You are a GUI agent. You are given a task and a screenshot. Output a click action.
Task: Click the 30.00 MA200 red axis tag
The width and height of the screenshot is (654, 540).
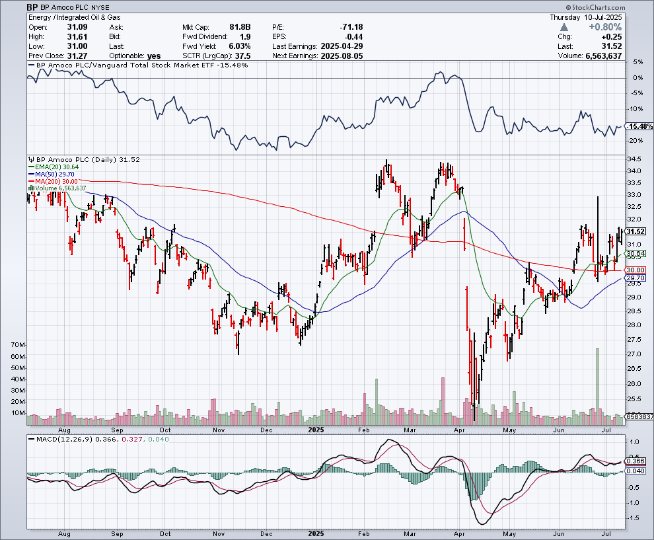(x=636, y=270)
